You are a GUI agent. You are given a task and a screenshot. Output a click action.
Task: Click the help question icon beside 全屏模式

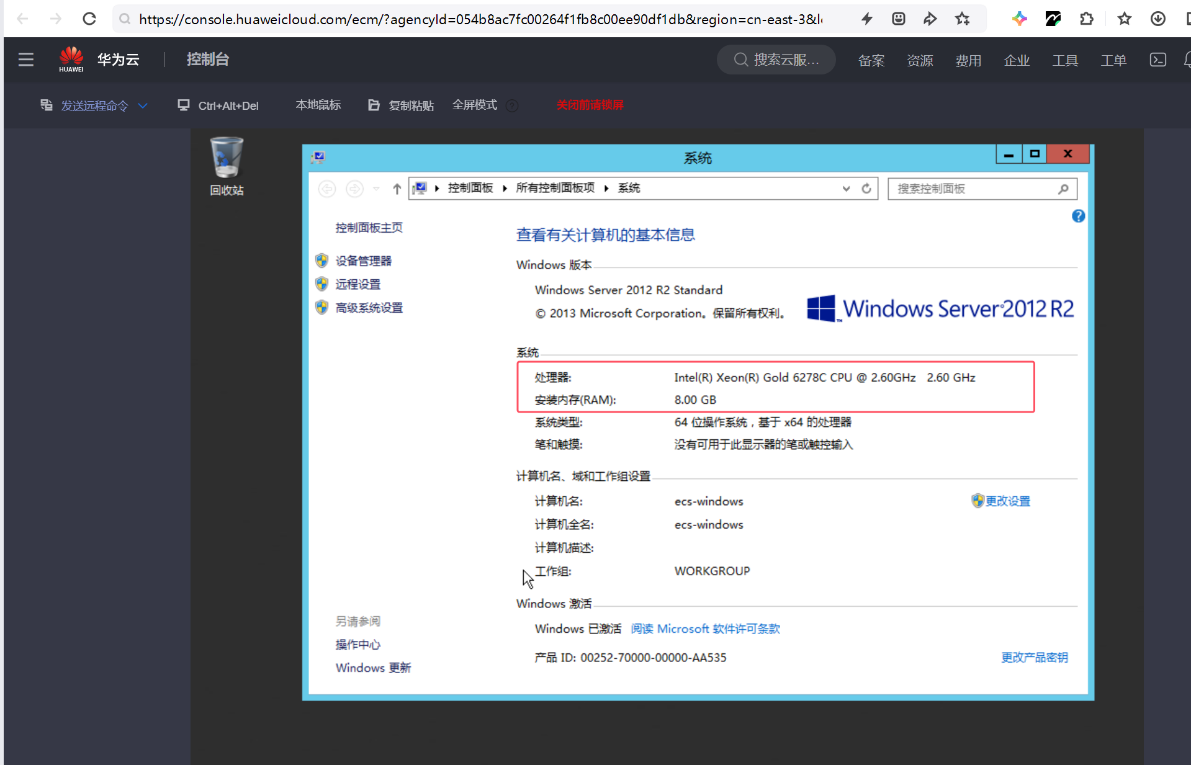point(512,105)
